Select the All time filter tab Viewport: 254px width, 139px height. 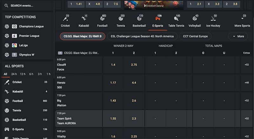point(5,74)
